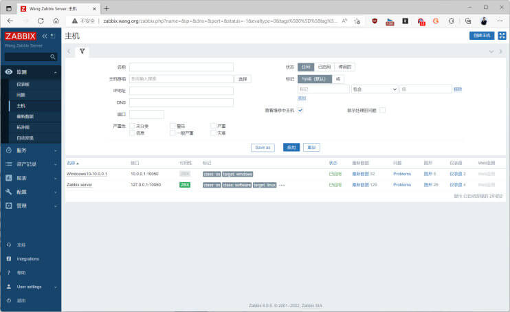Tick the Disaster severity checkbox

pyautogui.click(x=213, y=133)
